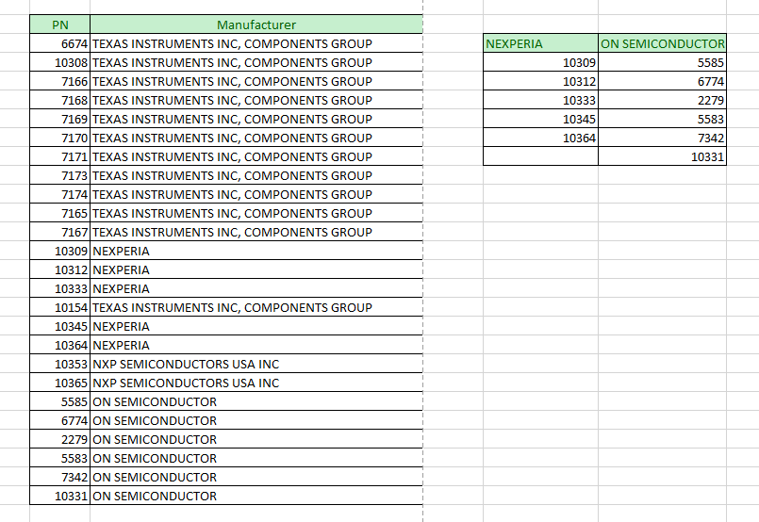This screenshot has height=522, width=759.
Task: Click PN cell 7165
Action: point(60,213)
